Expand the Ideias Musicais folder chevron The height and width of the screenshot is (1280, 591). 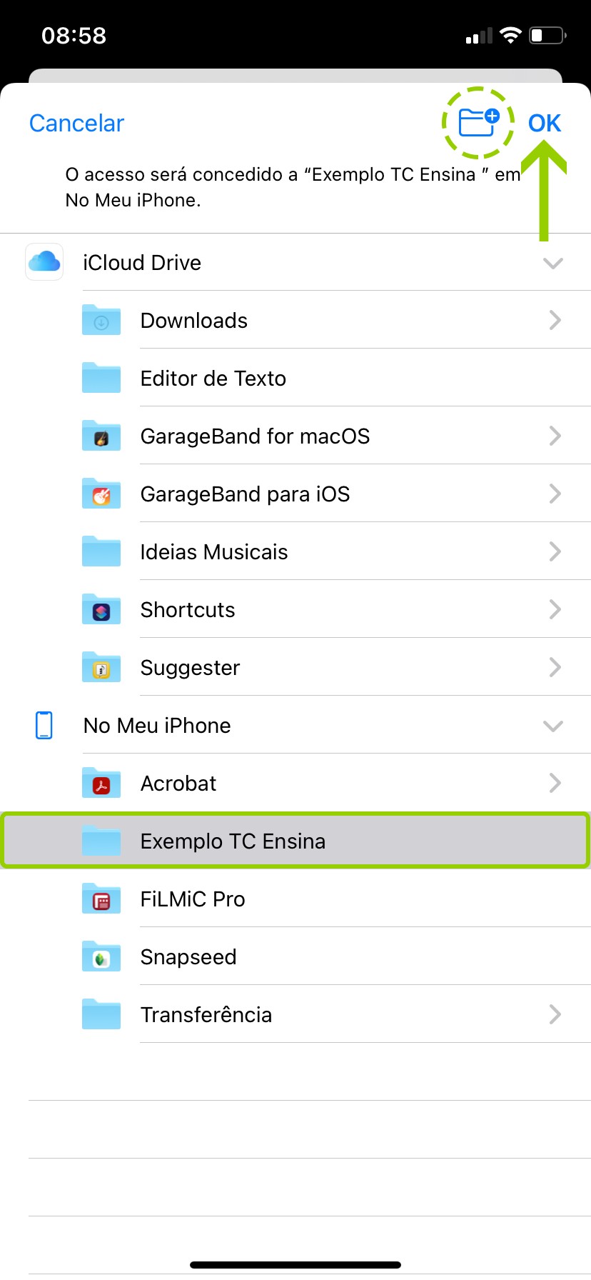click(555, 551)
